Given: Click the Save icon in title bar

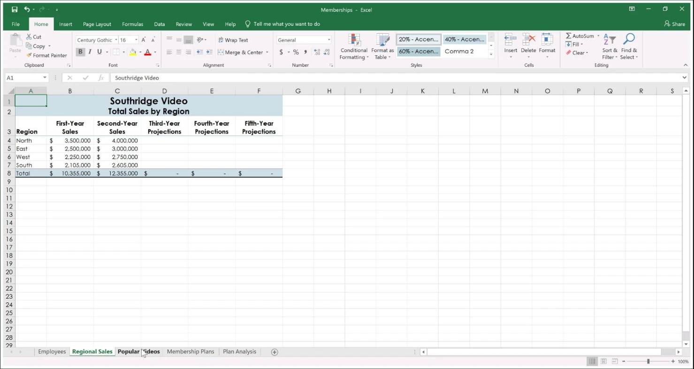Looking at the screenshot, I should point(15,9).
